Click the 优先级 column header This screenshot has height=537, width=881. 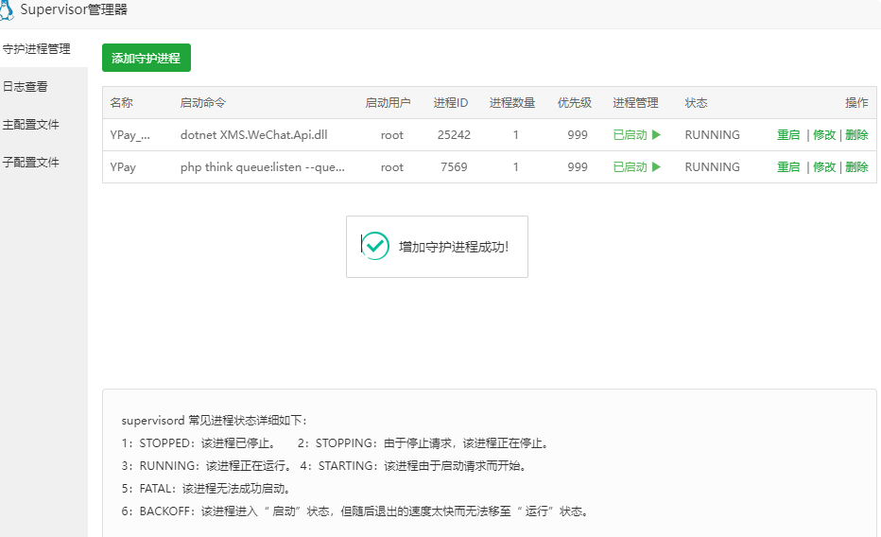coord(574,103)
